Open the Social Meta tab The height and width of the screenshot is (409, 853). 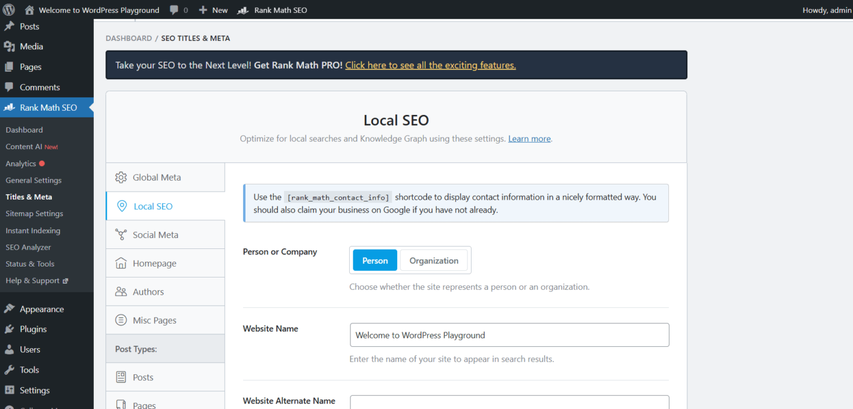pos(165,235)
